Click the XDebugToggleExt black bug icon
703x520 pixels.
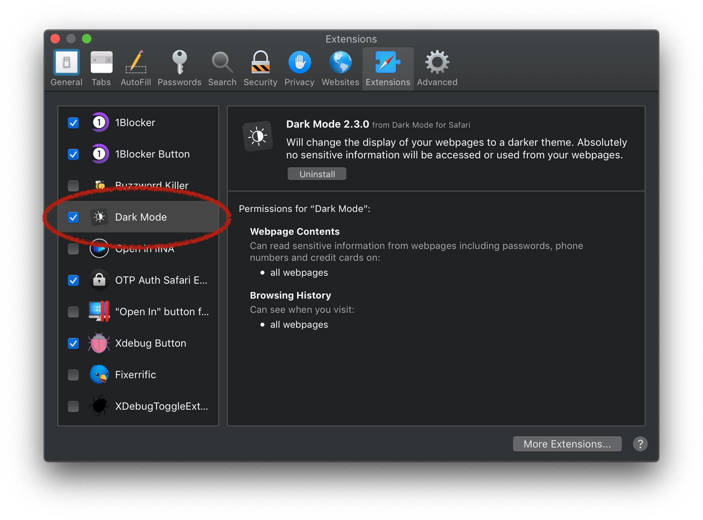coord(99,406)
